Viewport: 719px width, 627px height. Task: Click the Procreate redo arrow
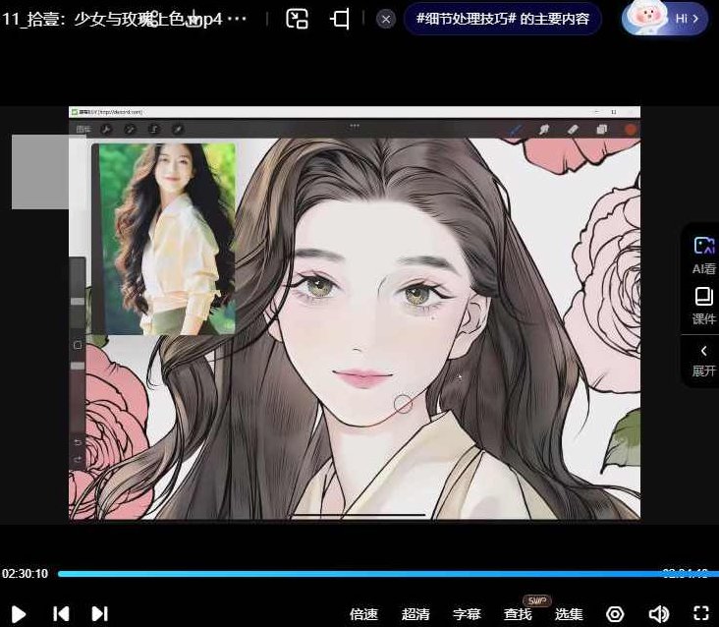click(x=78, y=459)
